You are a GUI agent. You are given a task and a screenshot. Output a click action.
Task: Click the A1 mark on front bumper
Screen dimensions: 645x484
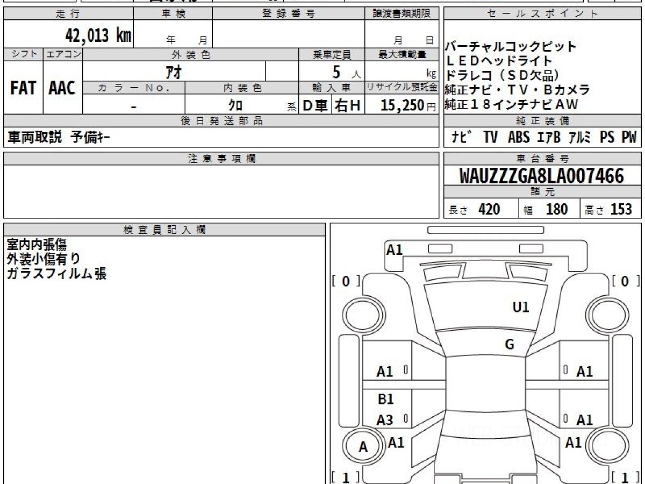tap(395, 250)
